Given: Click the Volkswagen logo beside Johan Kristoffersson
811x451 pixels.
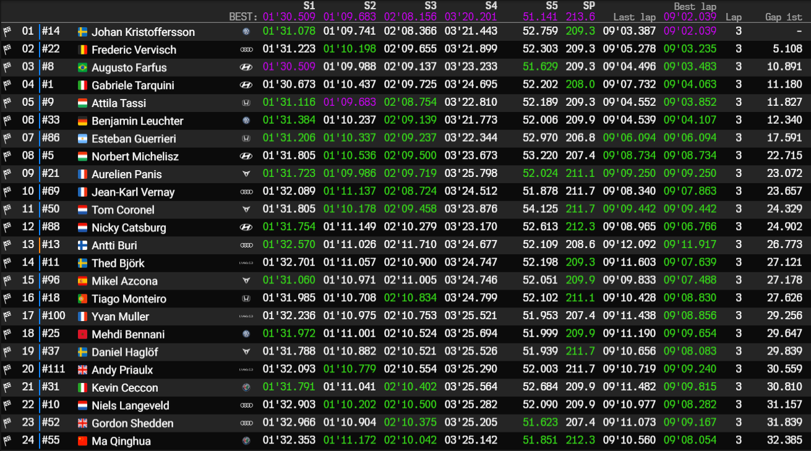Looking at the screenshot, I should tap(246, 32).
